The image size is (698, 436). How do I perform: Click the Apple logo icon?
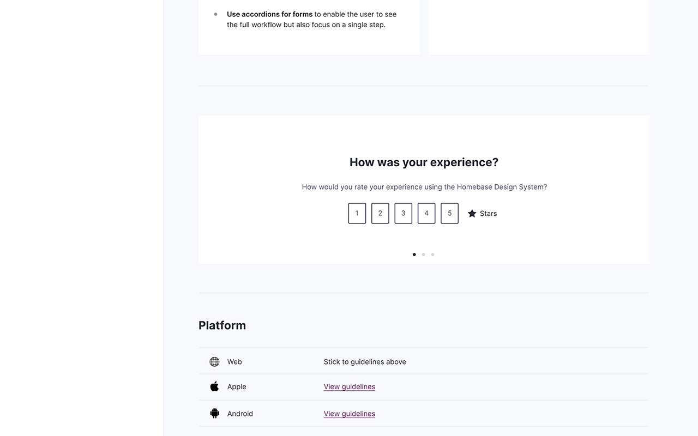click(215, 386)
